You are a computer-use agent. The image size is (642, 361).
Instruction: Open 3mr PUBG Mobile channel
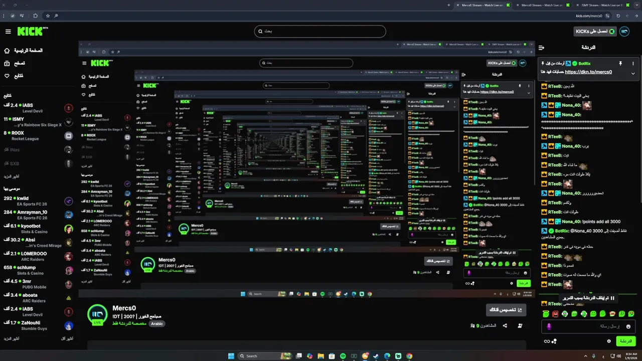pos(38,284)
